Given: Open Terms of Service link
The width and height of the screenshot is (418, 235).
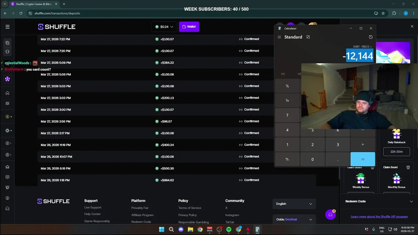Looking at the screenshot, I should pyautogui.click(x=190, y=208).
